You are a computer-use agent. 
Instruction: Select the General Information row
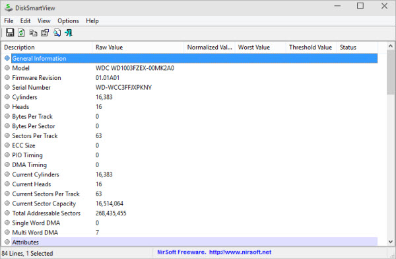pyautogui.click(x=195, y=58)
